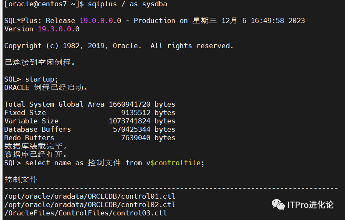Click the Oracle copyright notice line
Image resolution: width=345 pixels, height=220 pixels.
119,46
